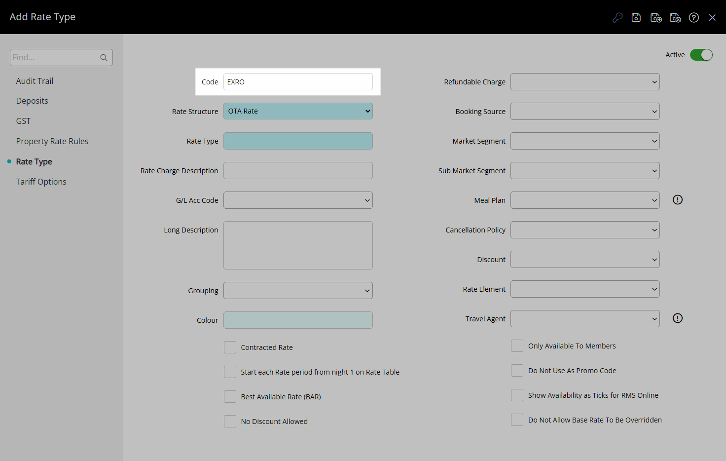Click the Save floppy disk icon
The height and width of the screenshot is (461, 726).
(x=636, y=18)
